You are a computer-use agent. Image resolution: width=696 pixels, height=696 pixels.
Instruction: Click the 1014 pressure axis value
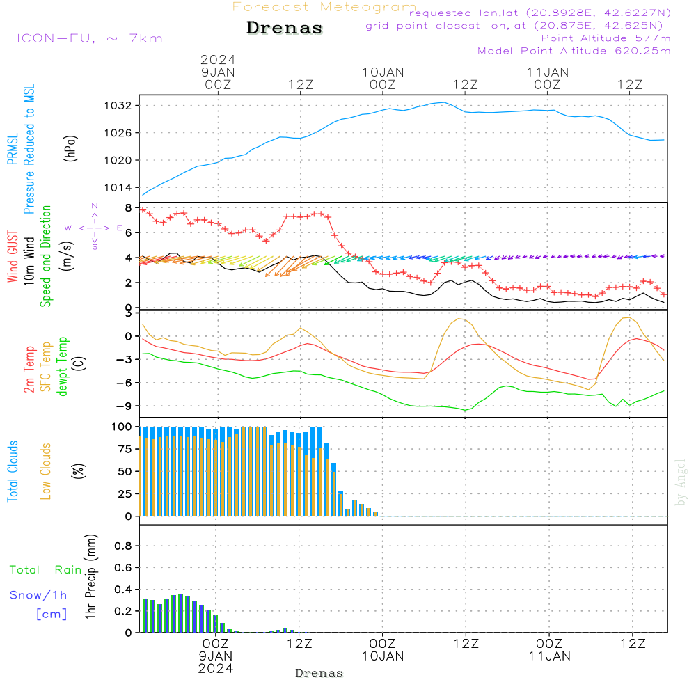tap(118, 188)
